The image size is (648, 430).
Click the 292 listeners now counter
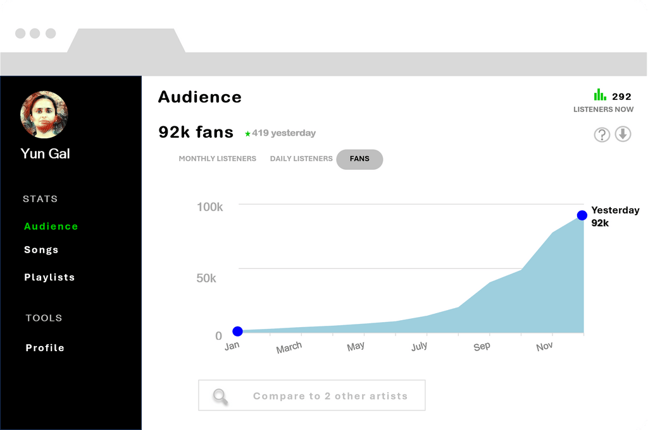pos(621,97)
